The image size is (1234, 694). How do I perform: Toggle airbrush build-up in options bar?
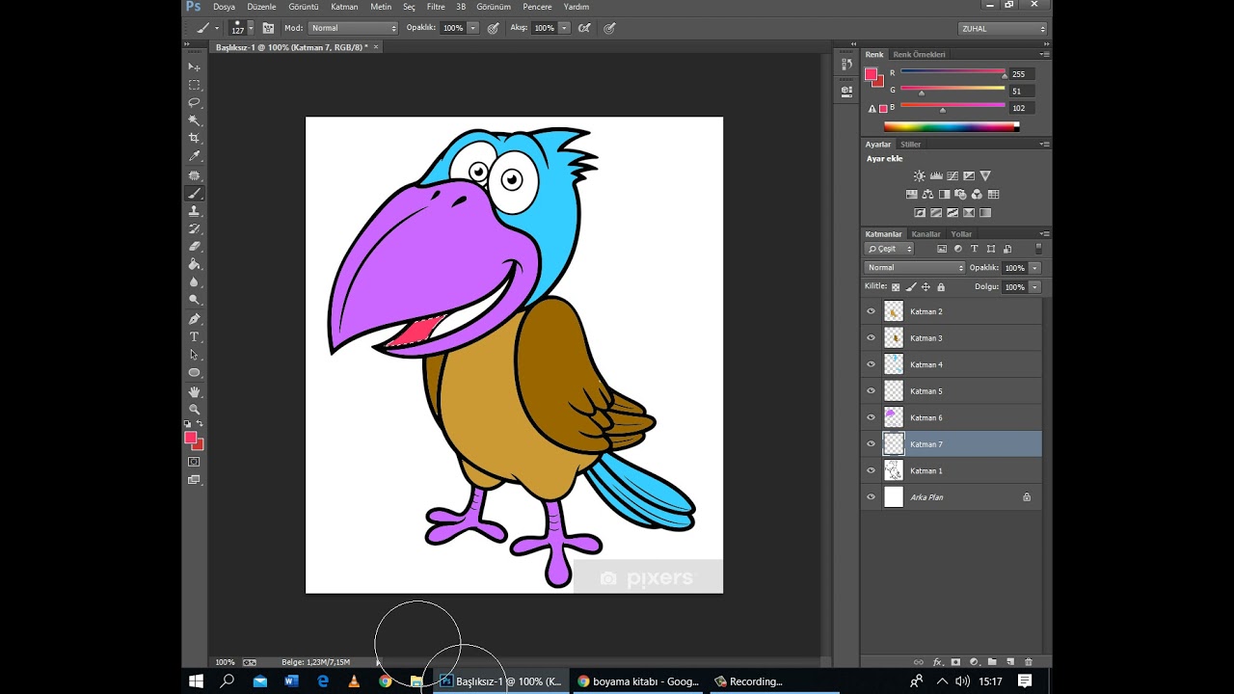click(584, 28)
